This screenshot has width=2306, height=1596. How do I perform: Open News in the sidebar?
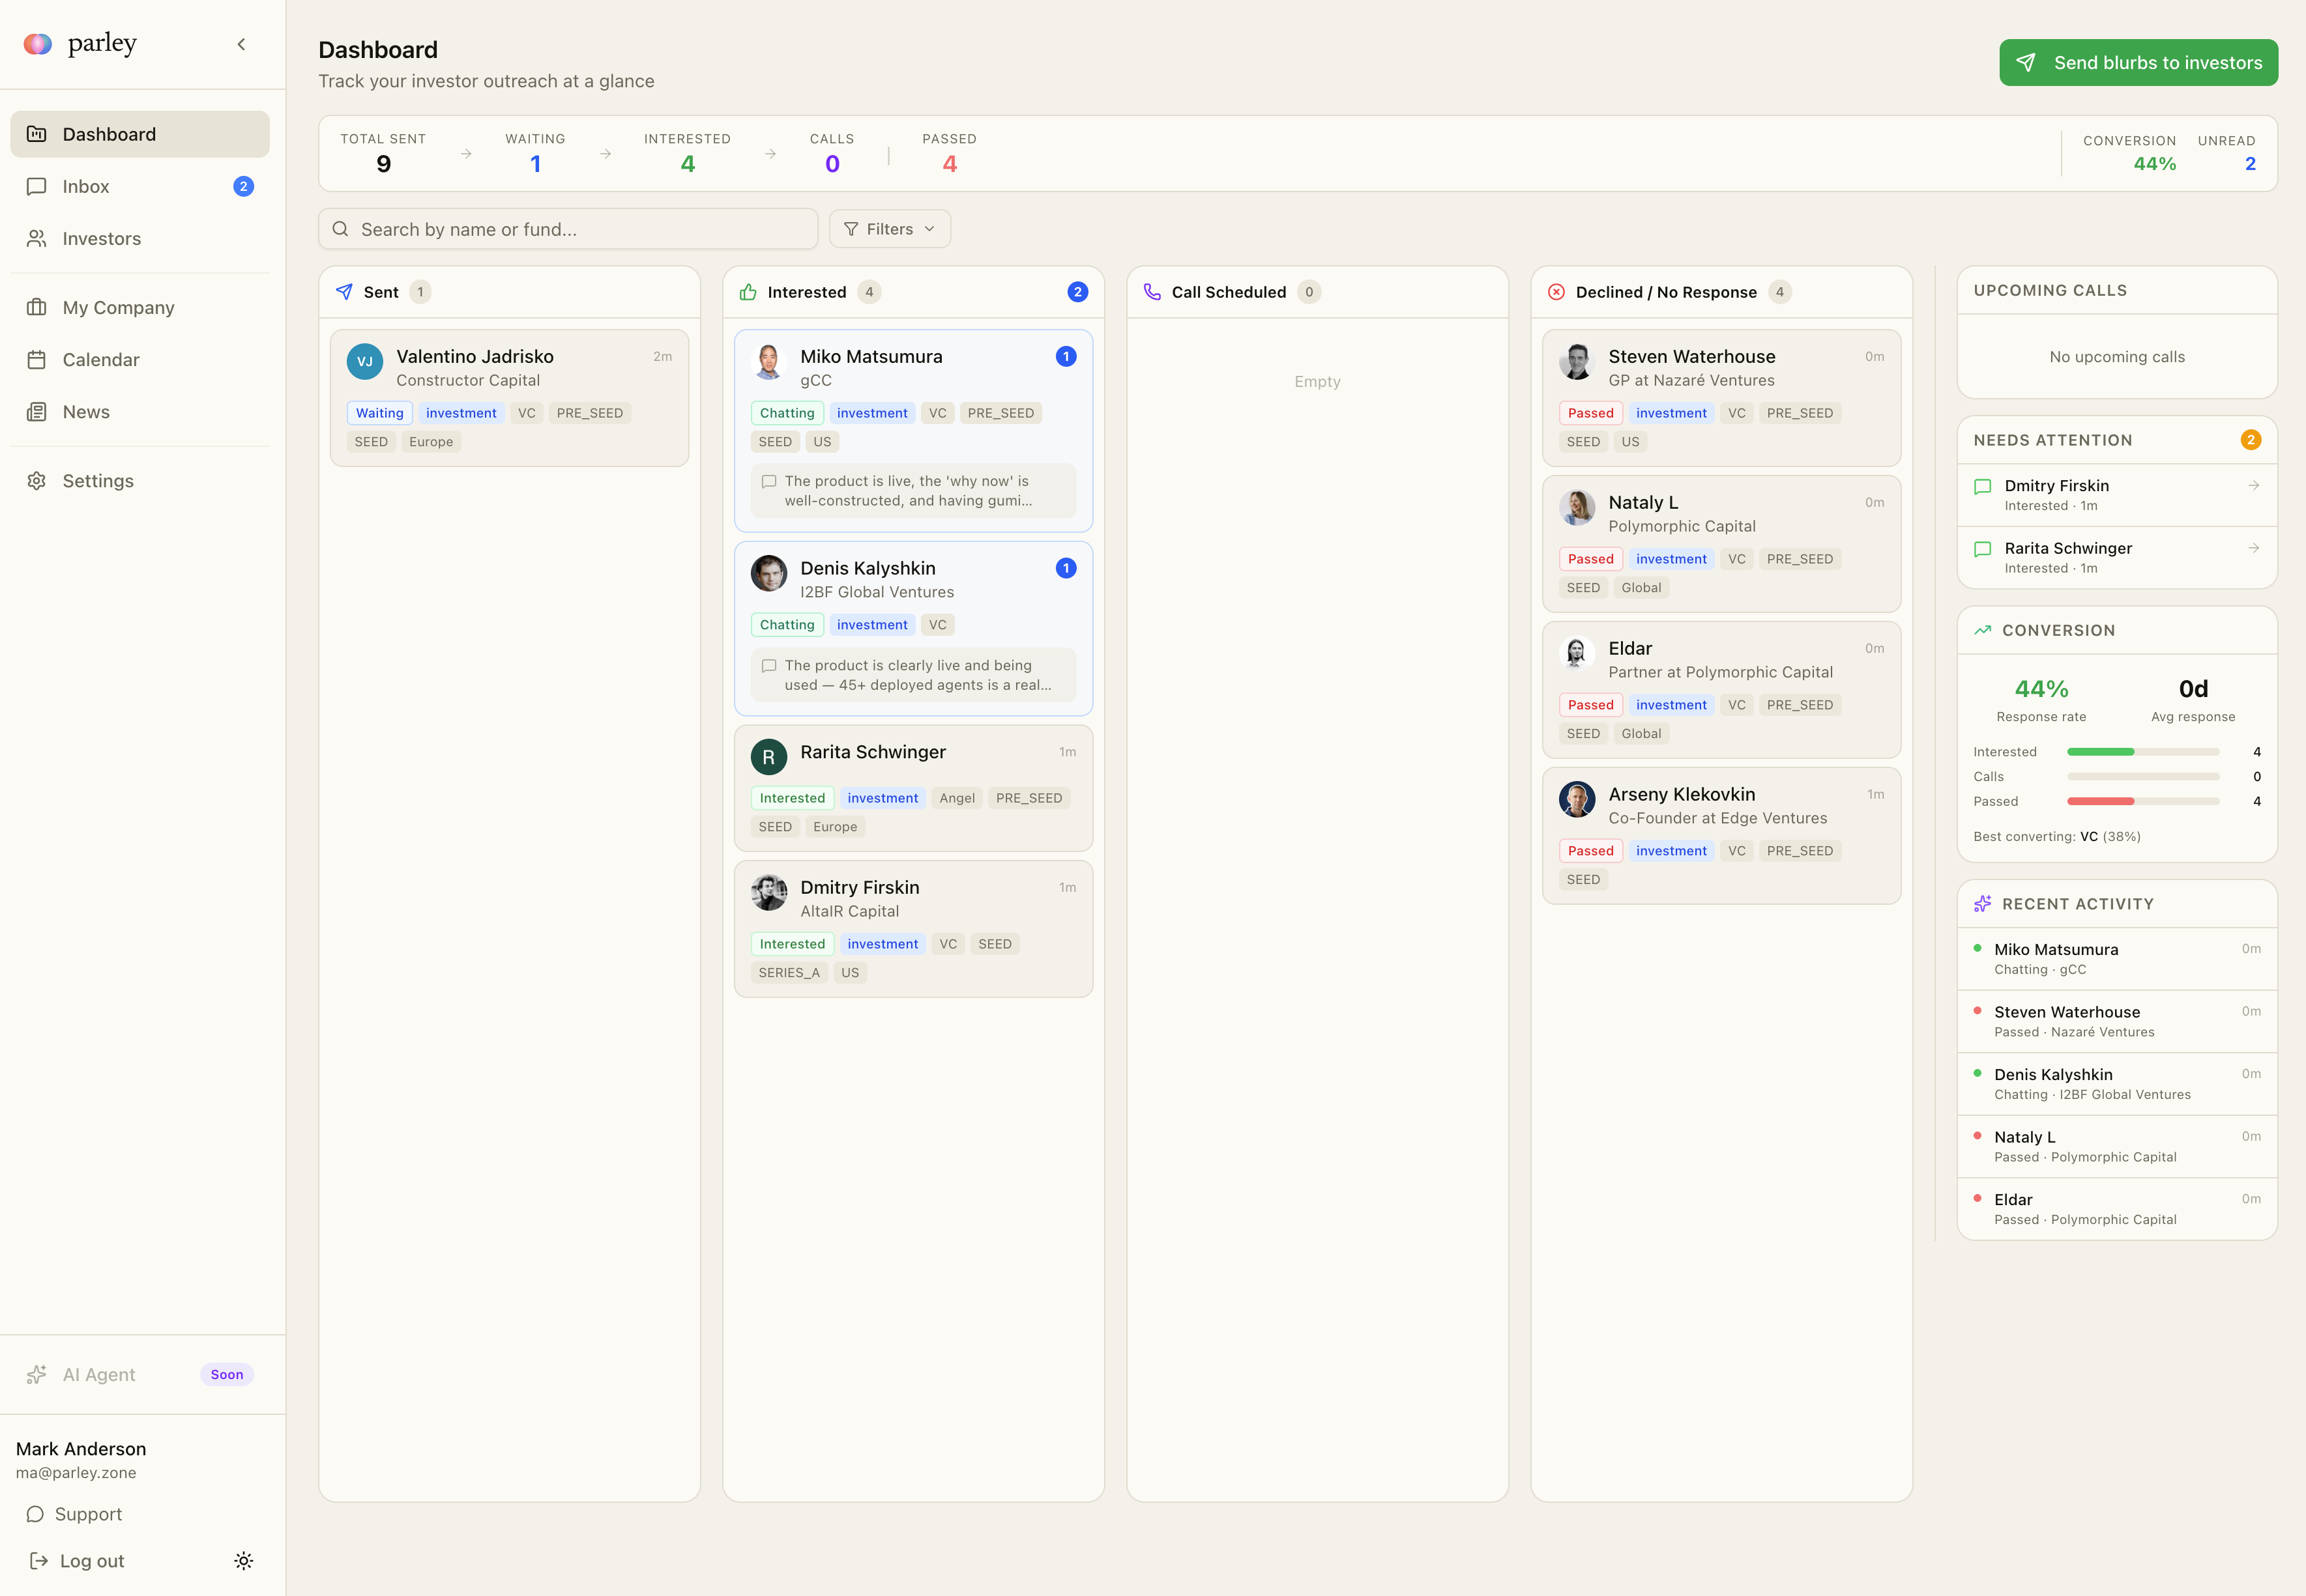[140, 411]
